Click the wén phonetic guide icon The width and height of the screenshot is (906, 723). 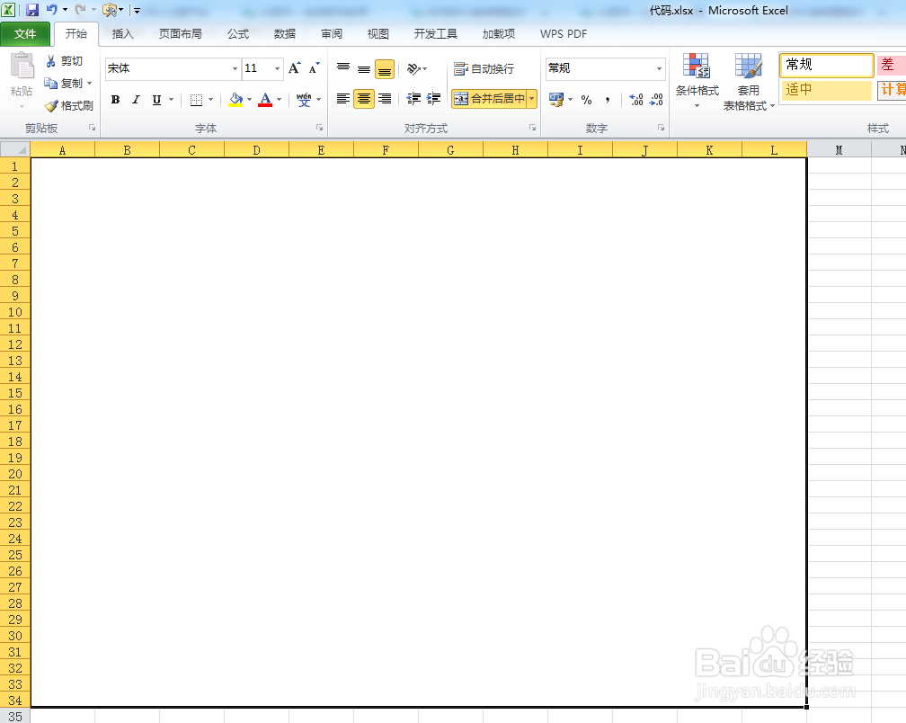[x=304, y=100]
